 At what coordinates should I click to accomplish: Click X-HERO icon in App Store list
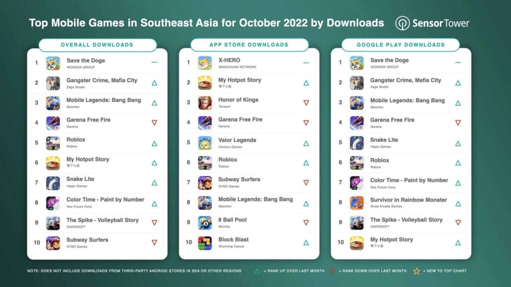[205, 63]
